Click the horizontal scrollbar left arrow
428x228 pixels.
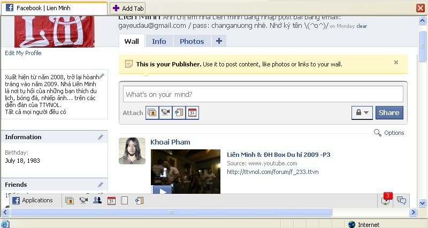click(5, 212)
